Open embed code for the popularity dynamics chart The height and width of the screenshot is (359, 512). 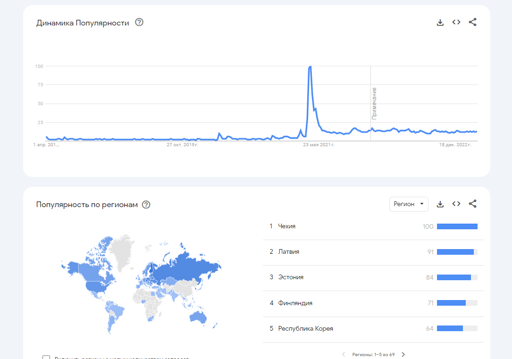(x=456, y=22)
